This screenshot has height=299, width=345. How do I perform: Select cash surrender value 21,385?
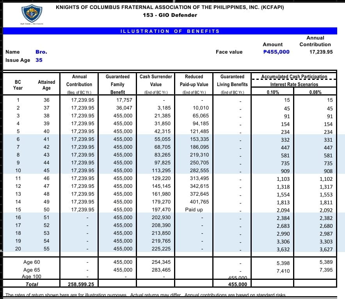point(162,115)
